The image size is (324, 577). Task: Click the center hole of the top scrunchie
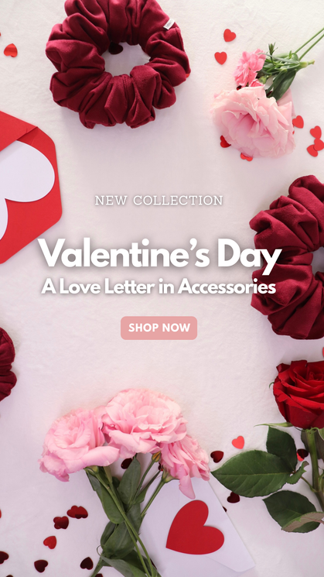click(127, 59)
